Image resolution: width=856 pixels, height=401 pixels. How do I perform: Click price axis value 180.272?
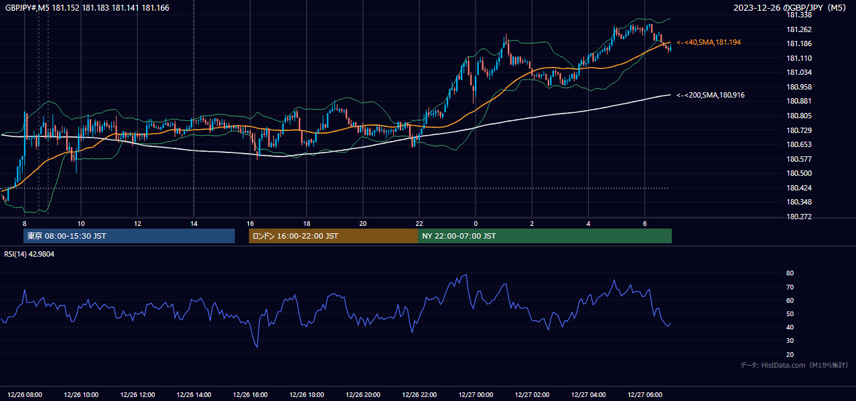tap(799, 217)
